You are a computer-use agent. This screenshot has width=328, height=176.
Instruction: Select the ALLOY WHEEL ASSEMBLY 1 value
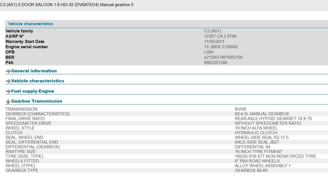(x=263, y=166)
